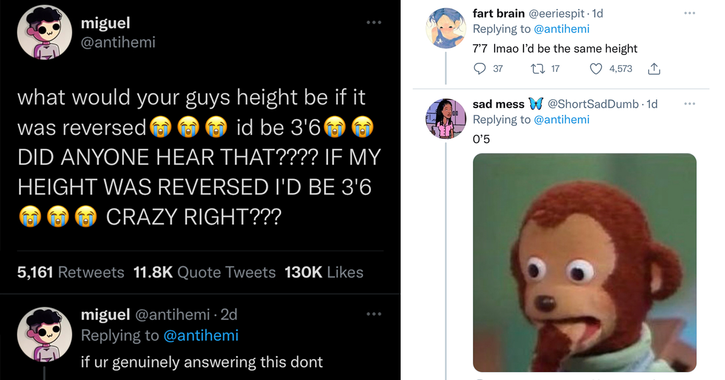View the 11.8K Quote Tweets
Screen dimensions: 725x380
204,272
